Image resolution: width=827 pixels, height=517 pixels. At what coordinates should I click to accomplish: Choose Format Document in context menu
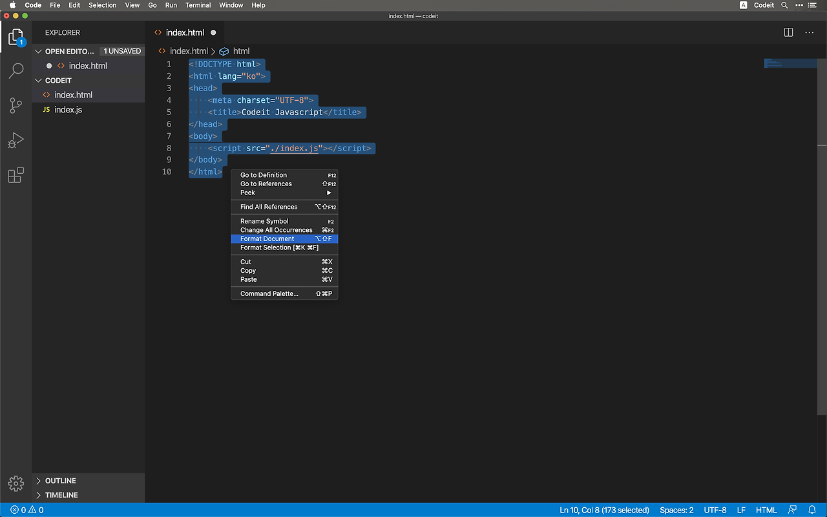pyautogui.click(x=284, y=238)
